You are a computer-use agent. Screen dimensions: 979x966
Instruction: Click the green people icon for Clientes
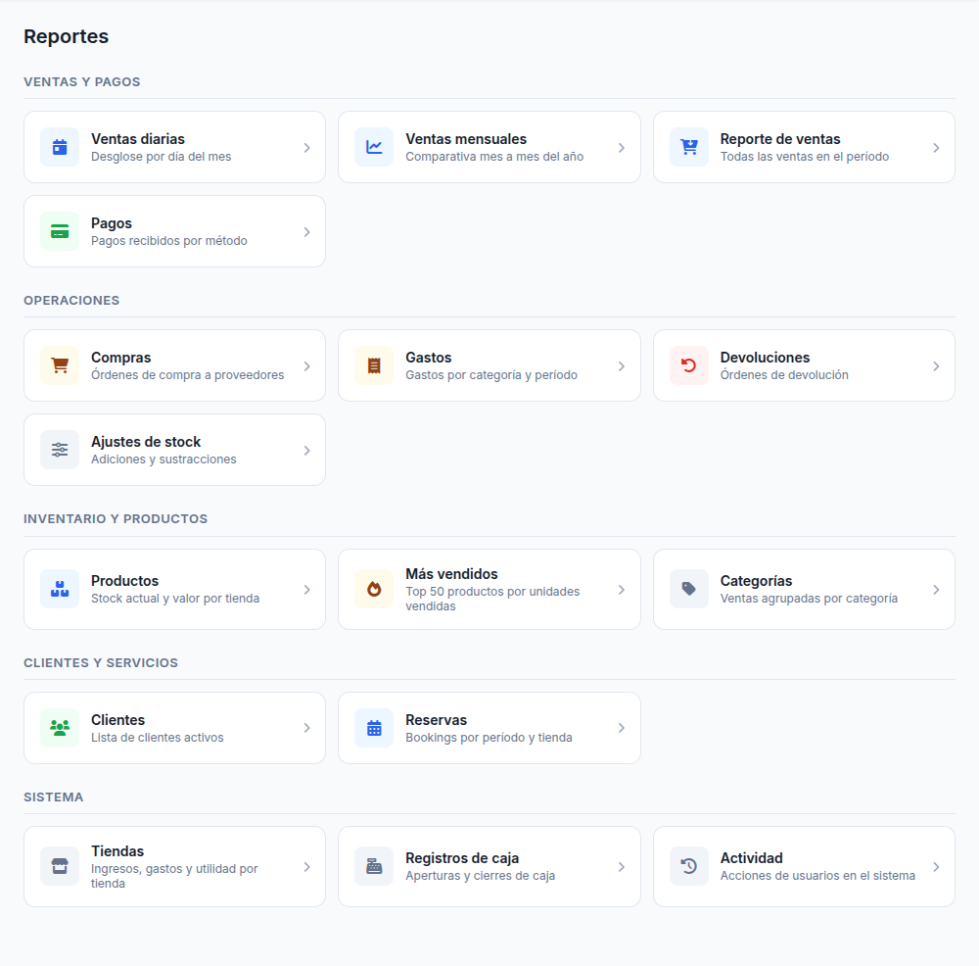(x=60, y=728)
